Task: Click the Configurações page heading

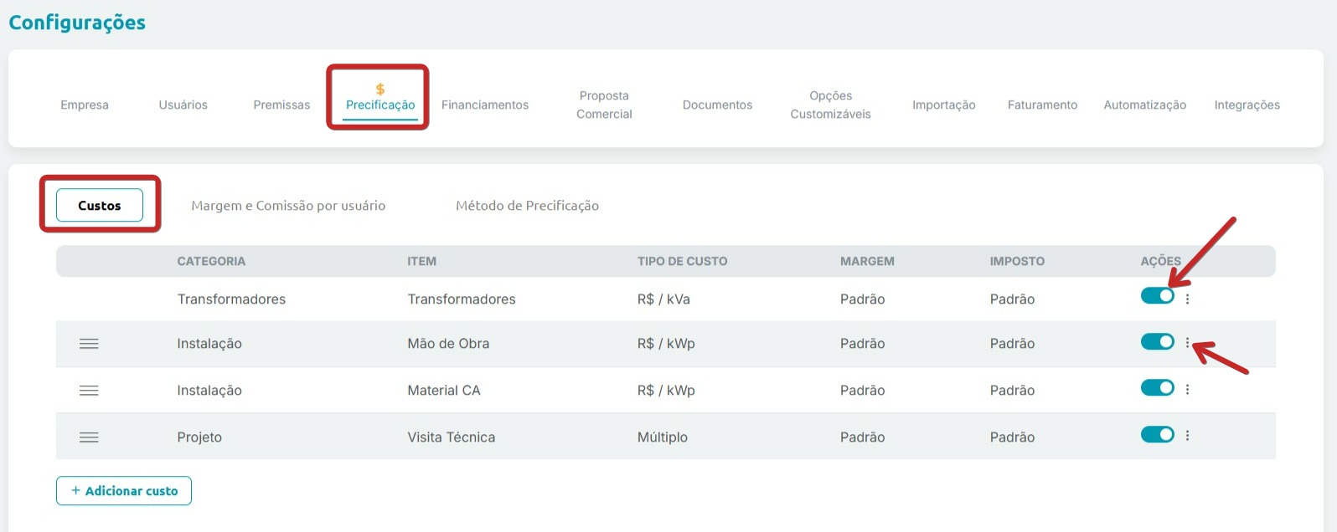Action: (x=77, y=23)
